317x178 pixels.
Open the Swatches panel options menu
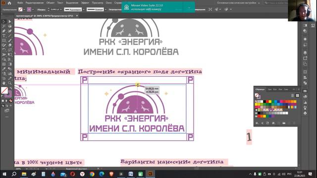pyautogui.click(x=298, y=89)
